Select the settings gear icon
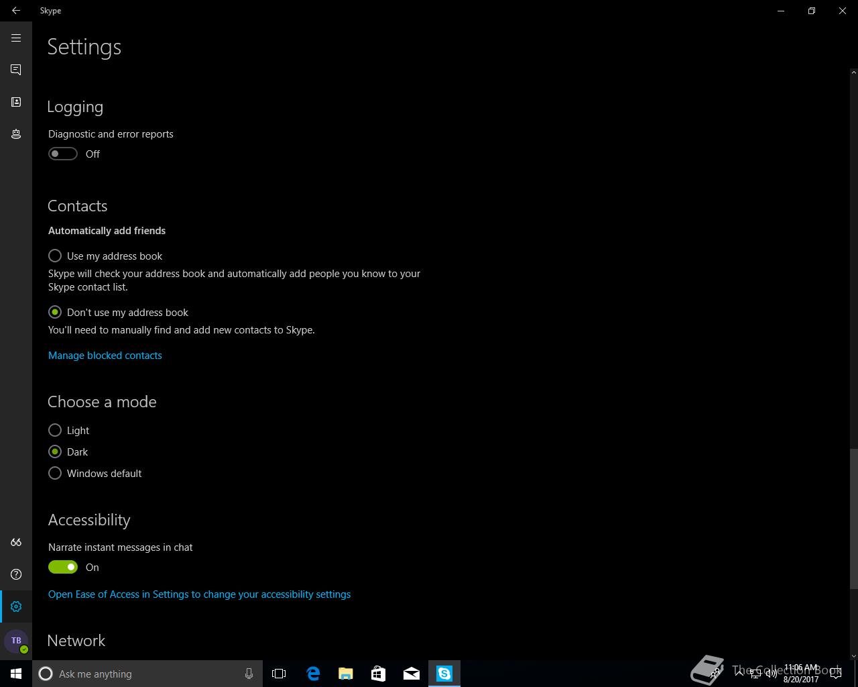Screen dimensions: 858x687 pos(16,606)
